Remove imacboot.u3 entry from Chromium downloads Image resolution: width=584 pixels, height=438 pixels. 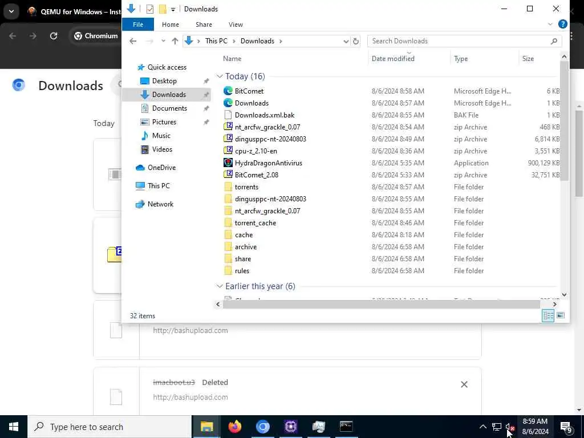(464, 384)
